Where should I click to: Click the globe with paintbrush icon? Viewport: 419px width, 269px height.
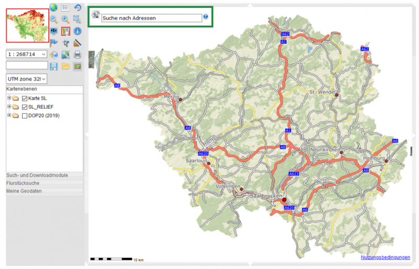[54, 55]
